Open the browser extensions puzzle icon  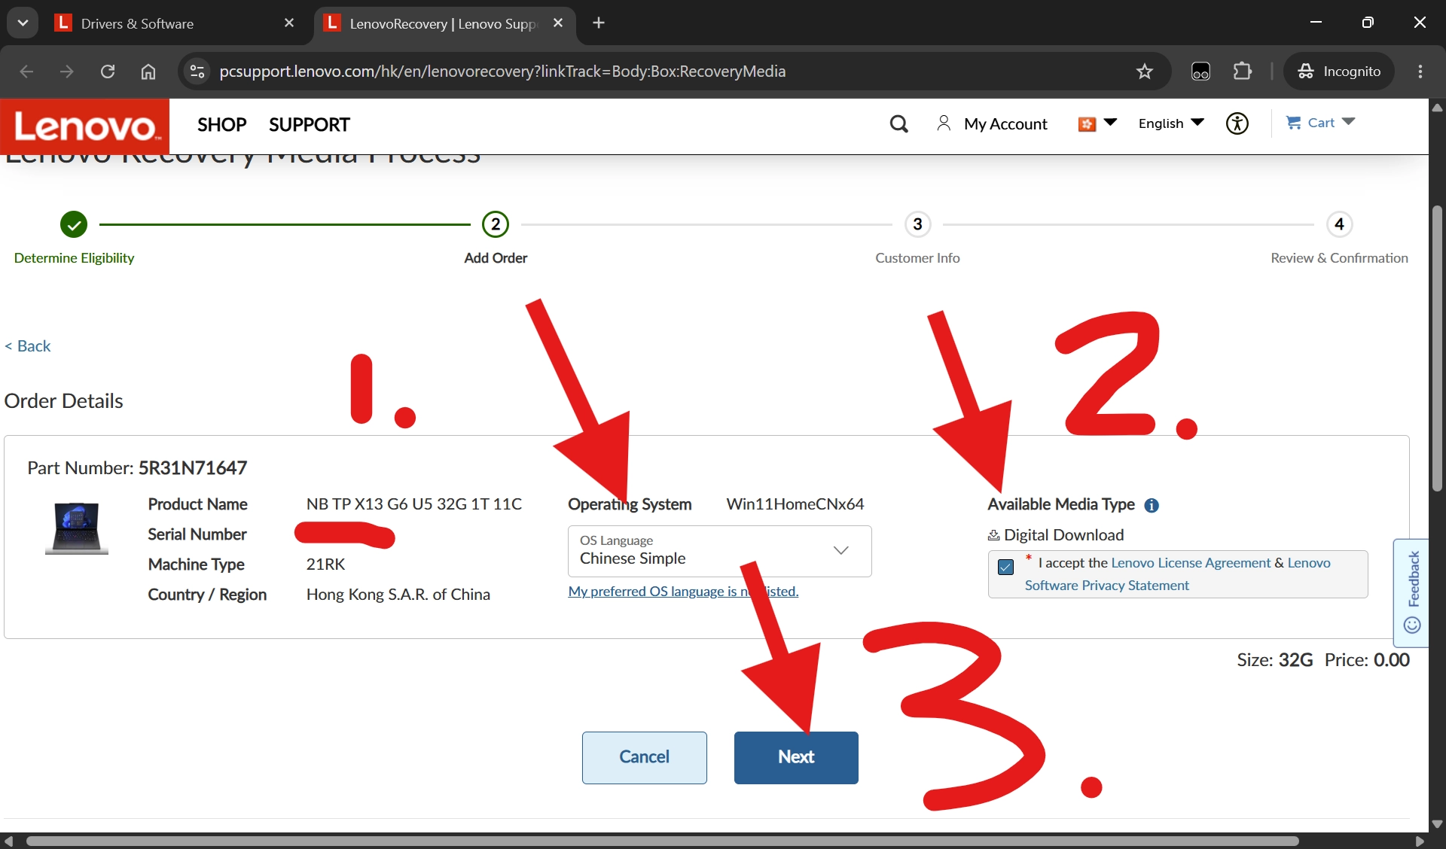click(1243, 72)
